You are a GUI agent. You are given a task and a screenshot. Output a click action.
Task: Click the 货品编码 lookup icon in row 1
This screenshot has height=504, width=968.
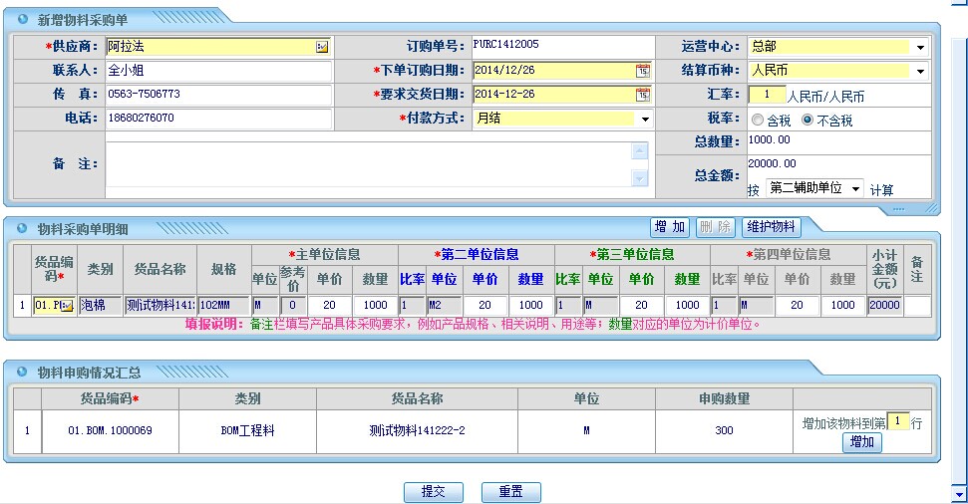point(67,306)
